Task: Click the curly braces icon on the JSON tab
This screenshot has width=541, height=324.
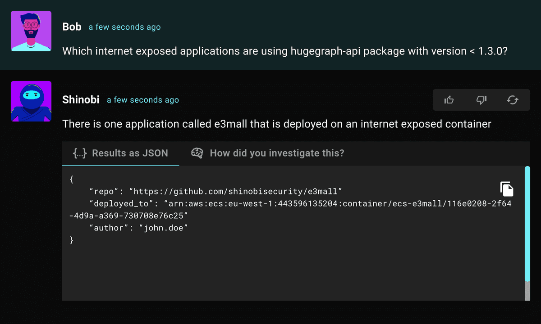Action: tap(79, 153)
